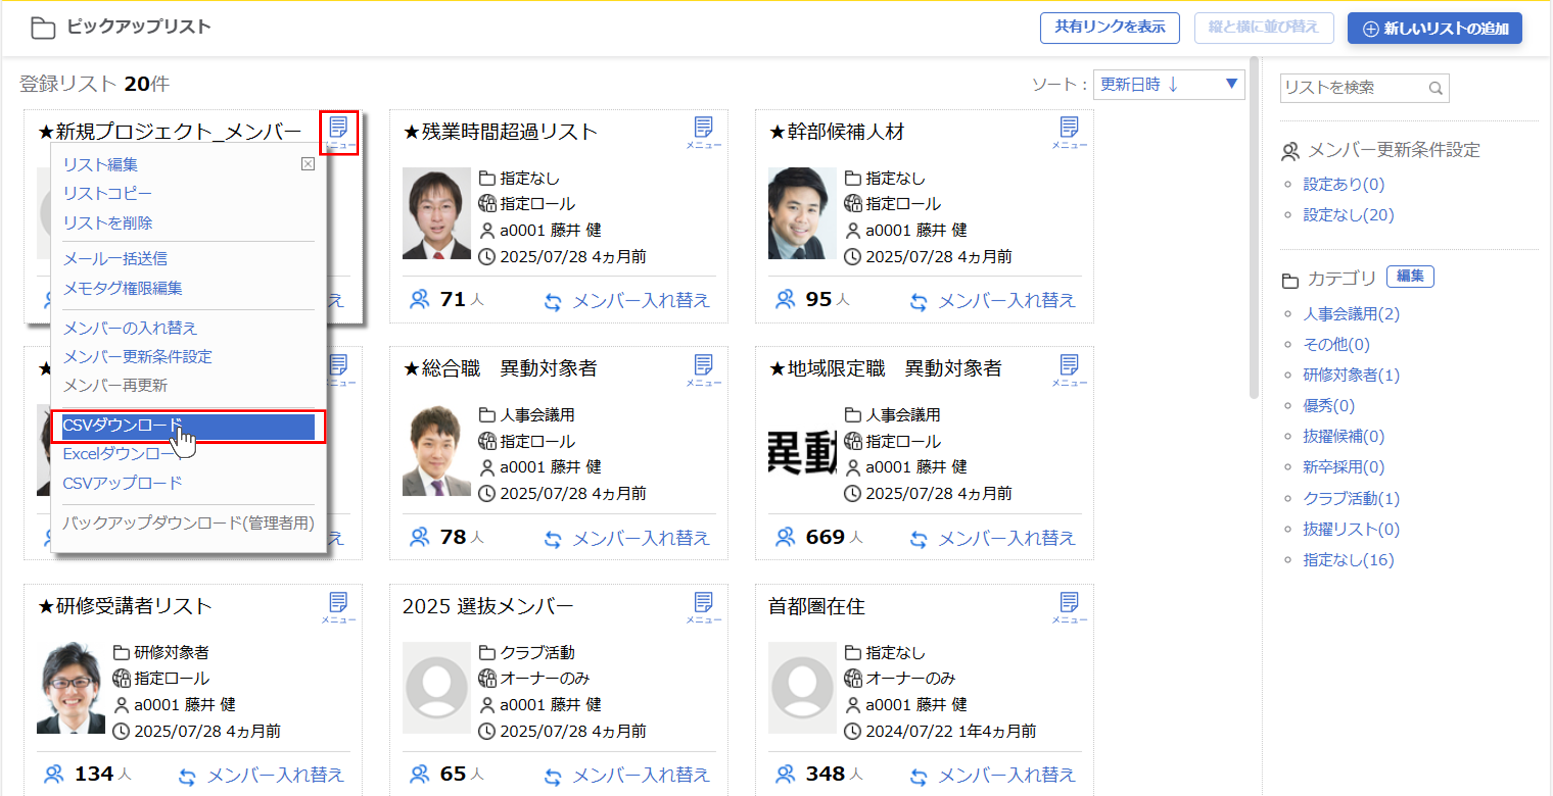
Task: Click search magnifier icon in リストを検索
Action: click(x=1435, y=89)
